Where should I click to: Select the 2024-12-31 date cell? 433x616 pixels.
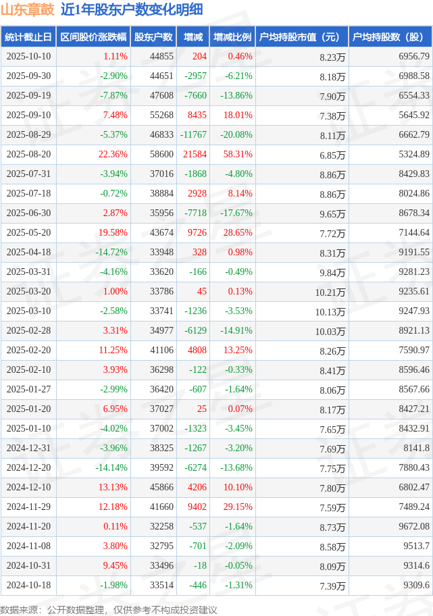click(28, 448)
